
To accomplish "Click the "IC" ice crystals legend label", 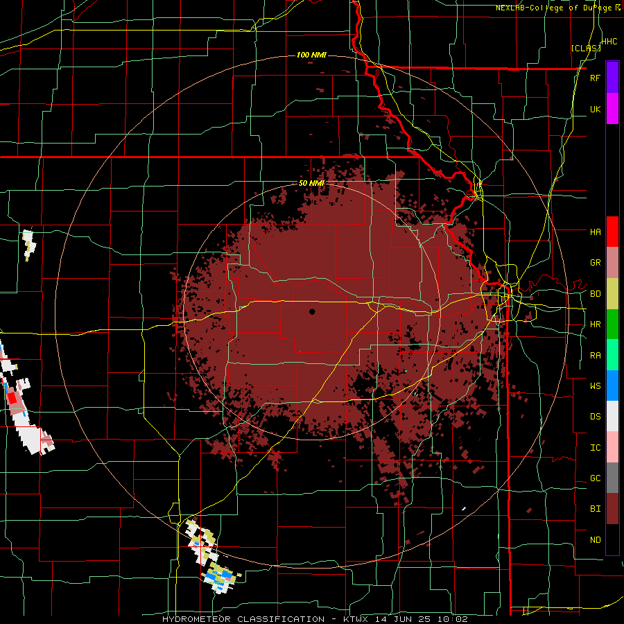I will tap(595, 448).
